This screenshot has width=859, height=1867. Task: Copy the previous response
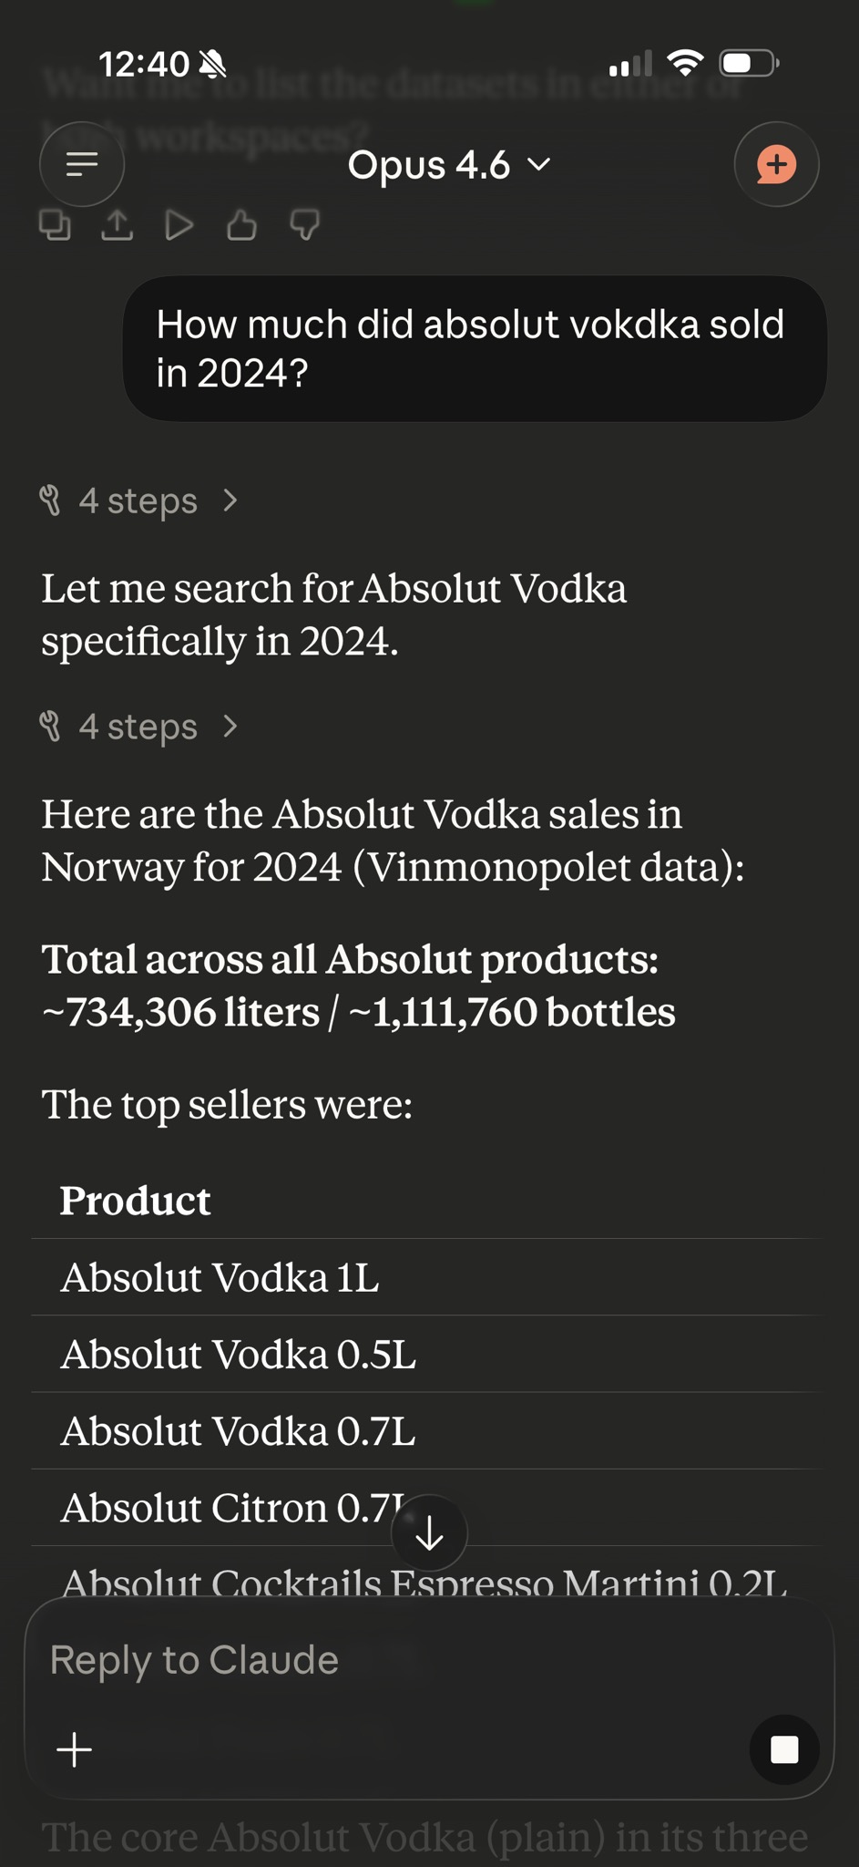(x=55, y=224)
